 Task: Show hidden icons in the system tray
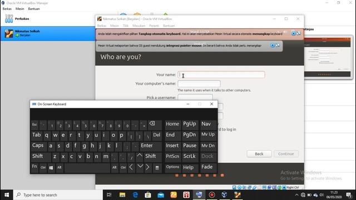(296, 195)
